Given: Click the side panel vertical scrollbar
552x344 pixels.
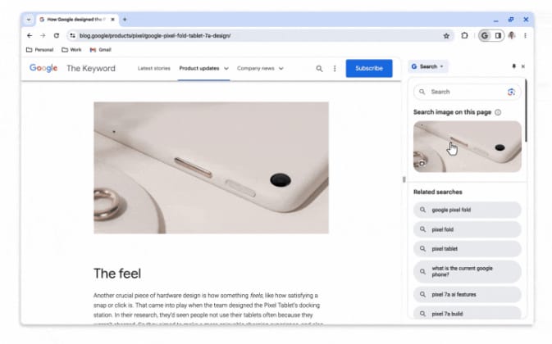Looking at the screenshot, I should click(x=526, y=111).
